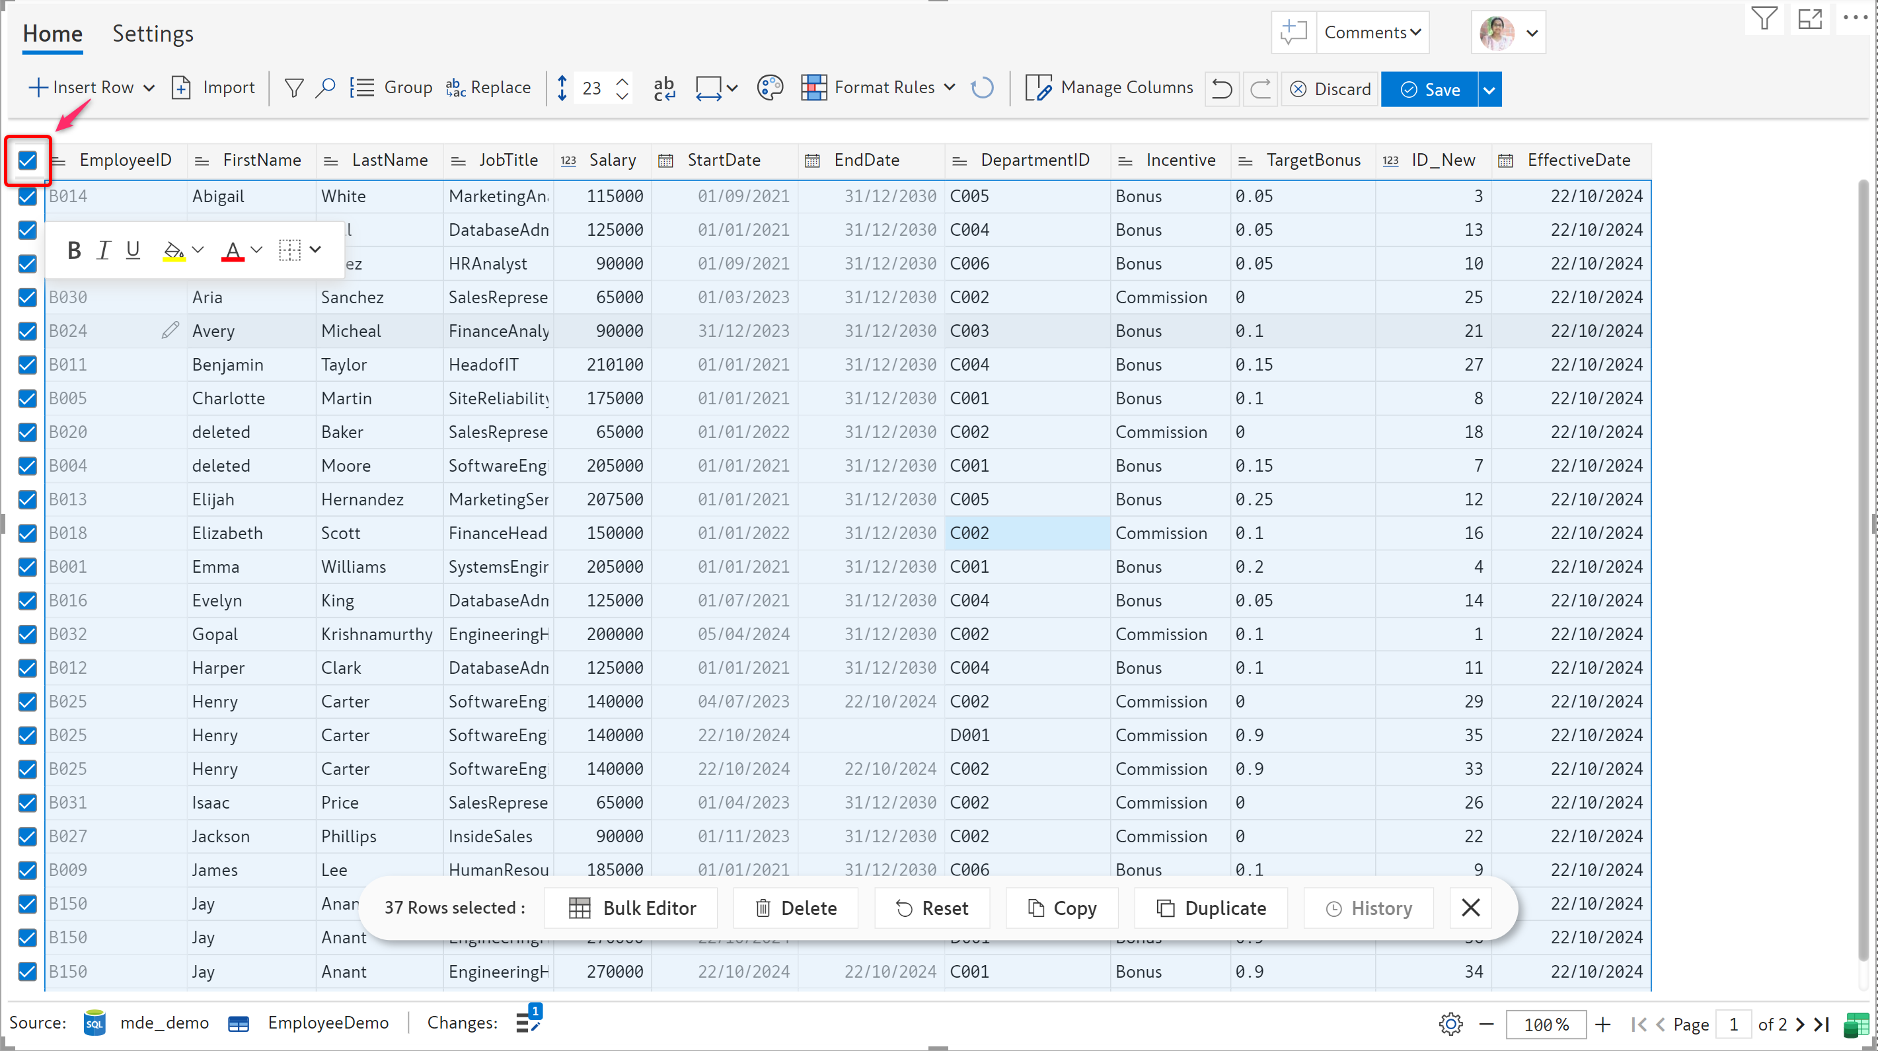Uncheck the select-all header checkbox

point(28,160)
